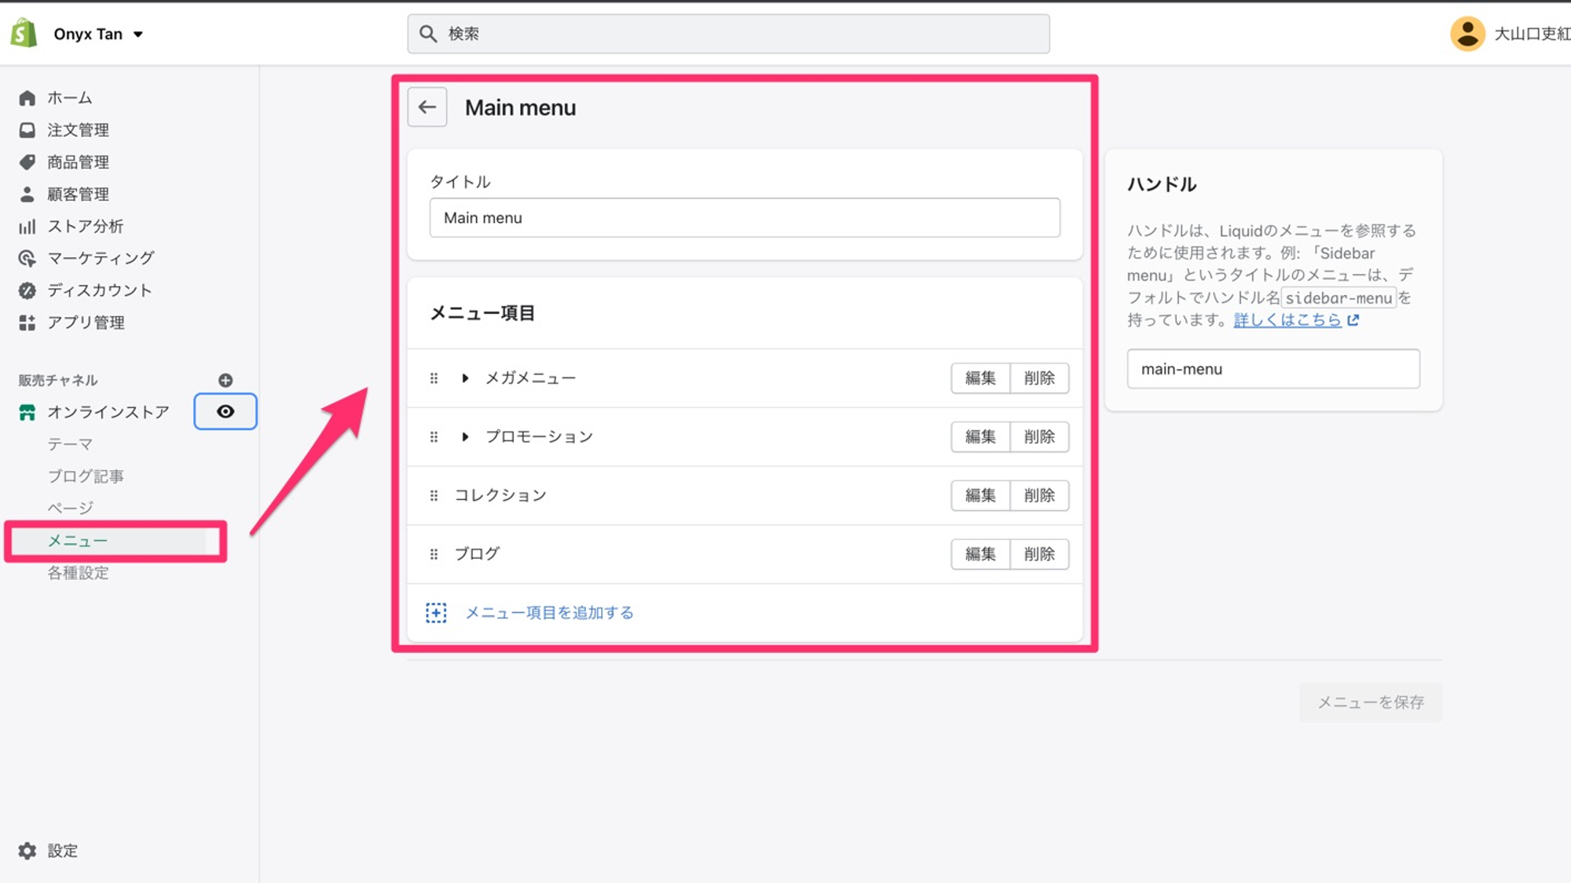This screenshot has height=883, width=1571.
Task: Click the メニューを保存 button
Action: click(x=1371, y=702)
